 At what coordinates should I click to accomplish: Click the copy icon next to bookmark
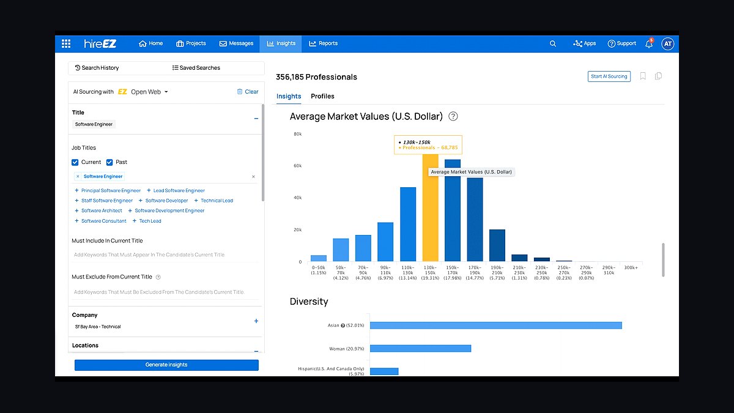(658, 76)
